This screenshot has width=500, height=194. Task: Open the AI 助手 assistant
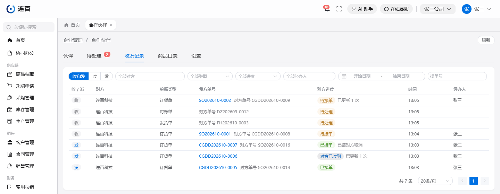click(x=362, y=9)
